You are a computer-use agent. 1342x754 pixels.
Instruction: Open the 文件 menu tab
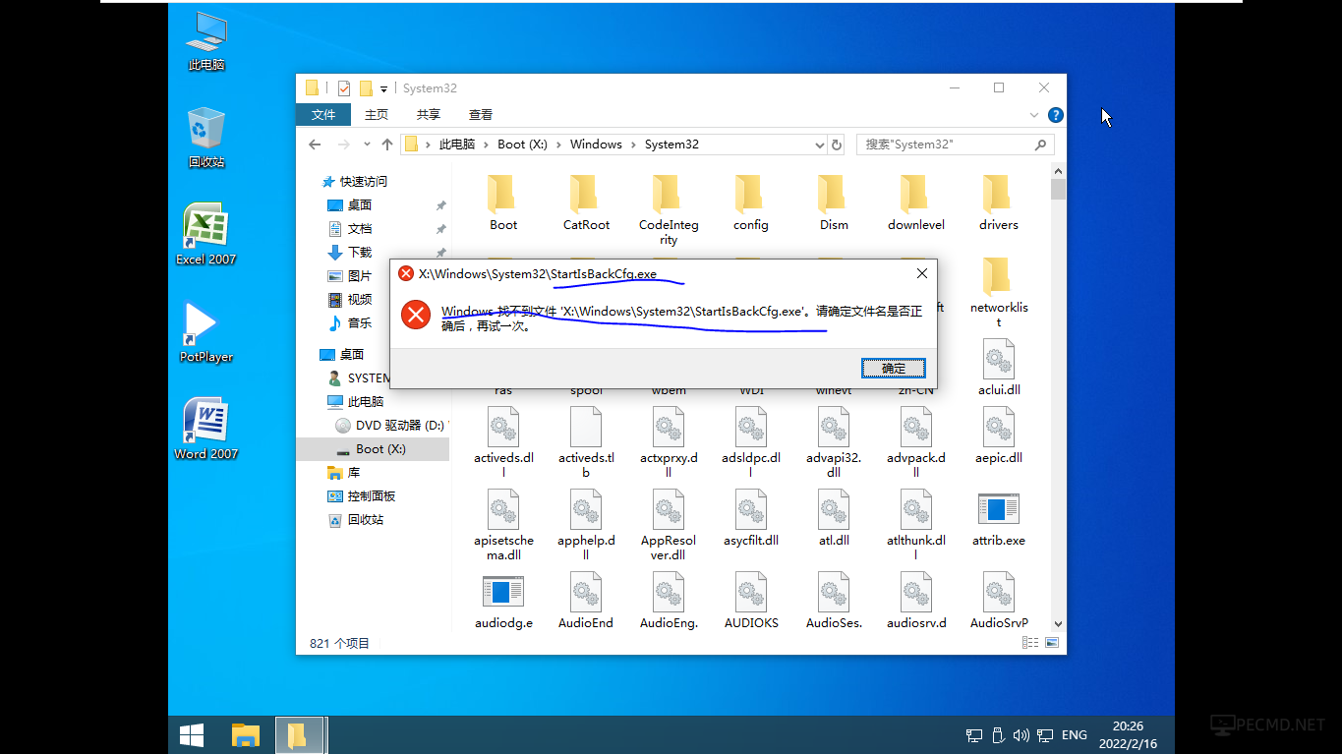pos(323,115)
